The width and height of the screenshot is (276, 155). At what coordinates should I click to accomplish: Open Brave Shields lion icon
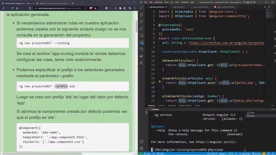[91, 8]
